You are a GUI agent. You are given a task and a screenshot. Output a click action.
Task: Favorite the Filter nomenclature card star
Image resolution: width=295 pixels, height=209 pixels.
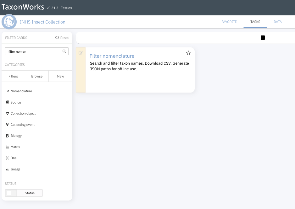point(188,53)
